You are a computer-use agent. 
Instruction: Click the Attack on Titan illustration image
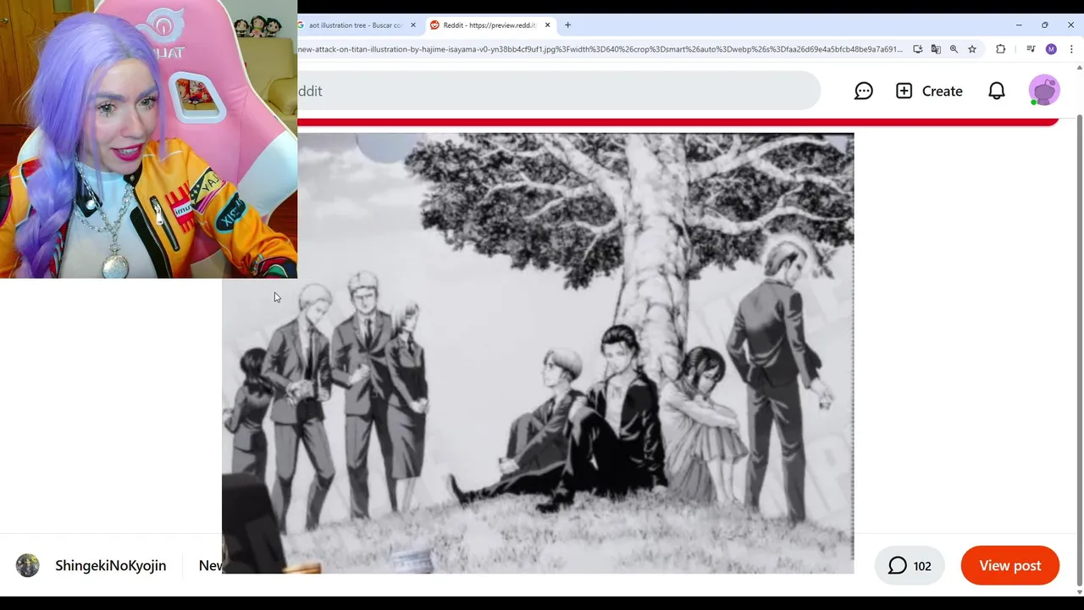tap(538, 353)
